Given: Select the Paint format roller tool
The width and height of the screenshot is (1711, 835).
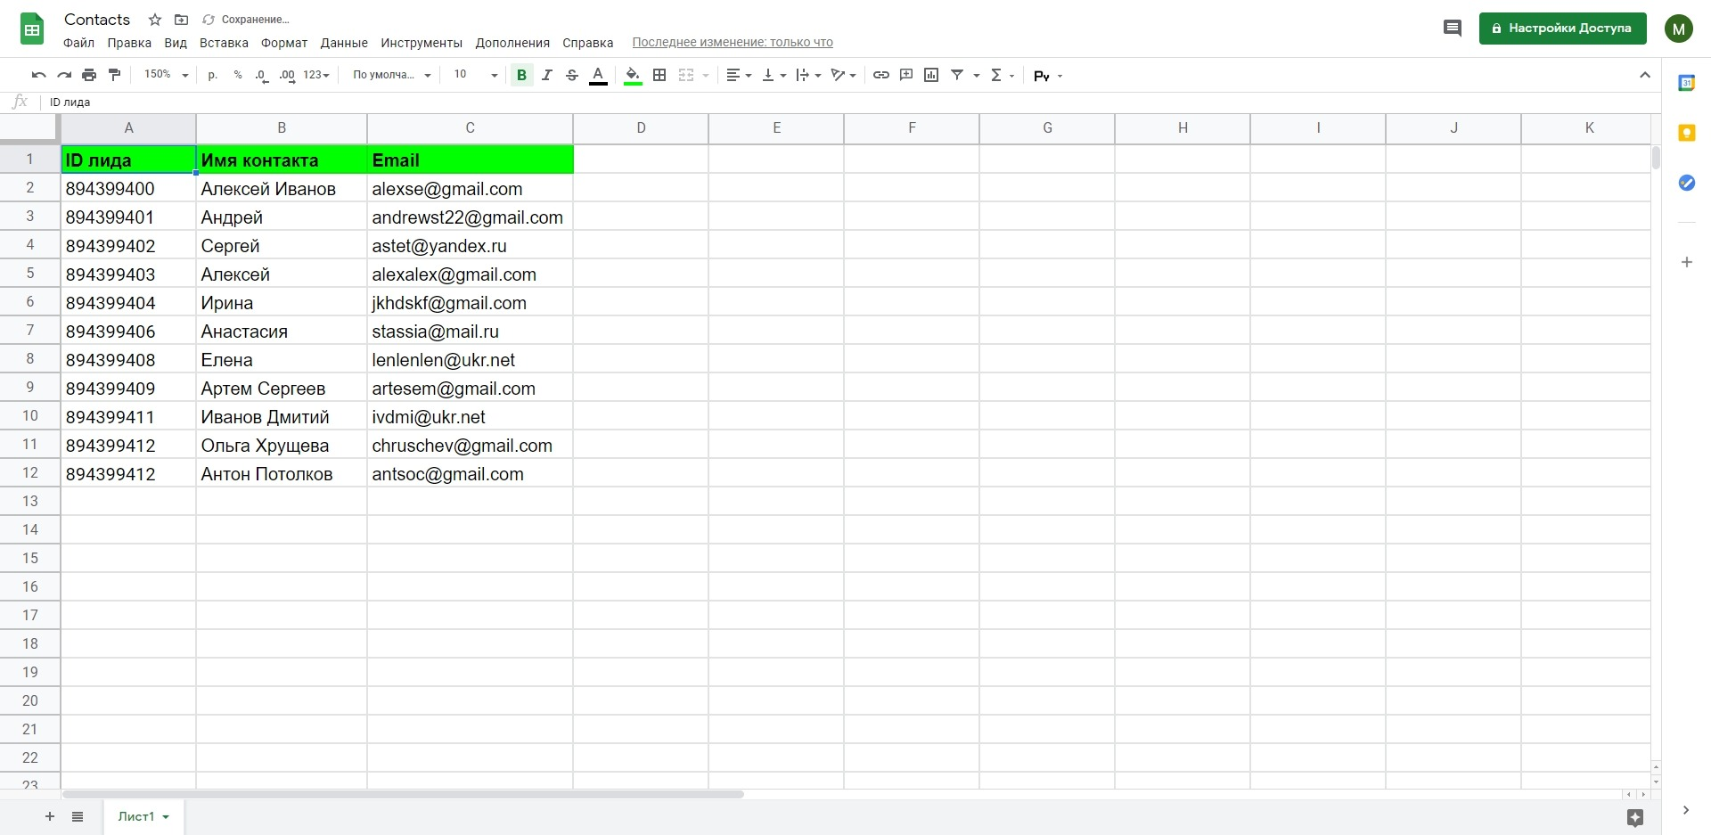Looking at the screenshot, I should click(114, 75).
